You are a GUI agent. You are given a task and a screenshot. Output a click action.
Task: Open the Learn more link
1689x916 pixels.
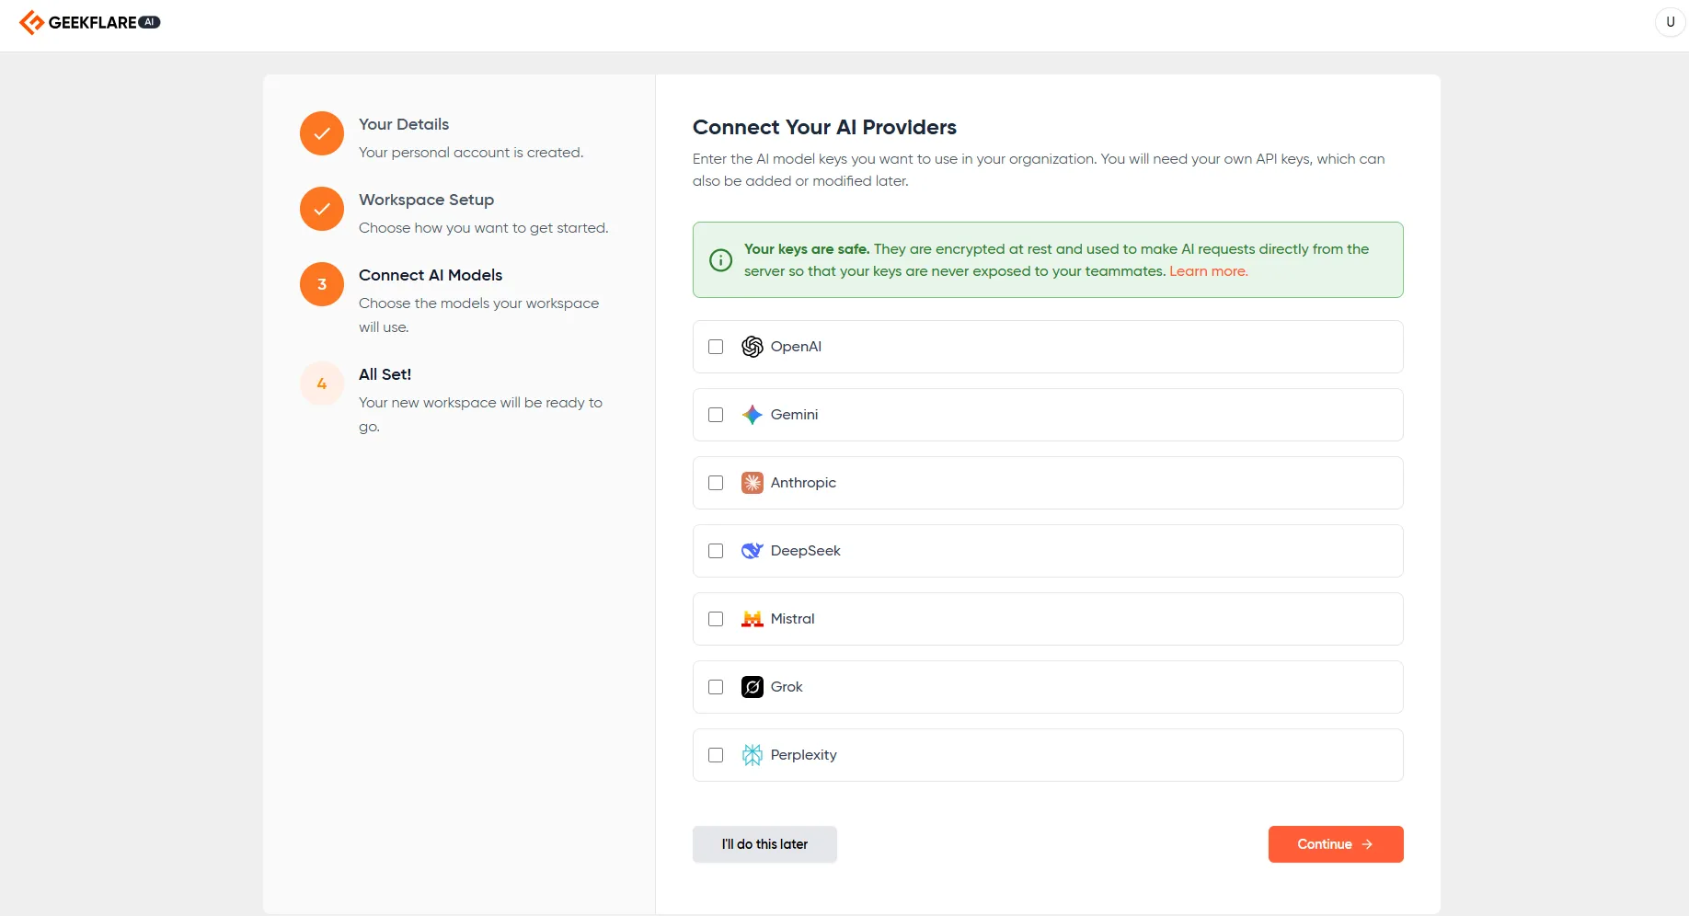1208,271
